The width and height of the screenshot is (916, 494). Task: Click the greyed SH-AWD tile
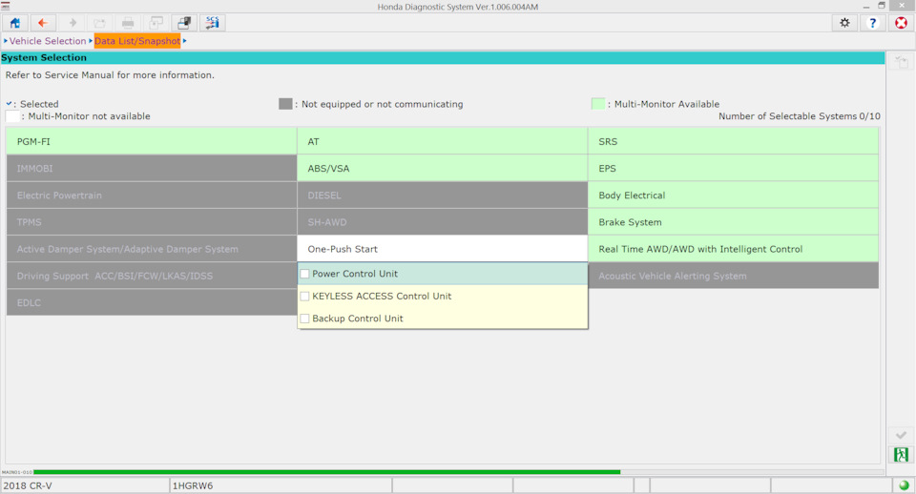click(x=442, y=222)
